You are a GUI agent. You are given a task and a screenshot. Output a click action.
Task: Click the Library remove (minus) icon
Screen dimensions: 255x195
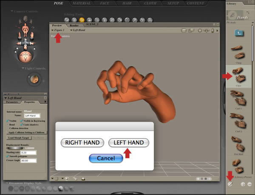(x=249, y=184)
